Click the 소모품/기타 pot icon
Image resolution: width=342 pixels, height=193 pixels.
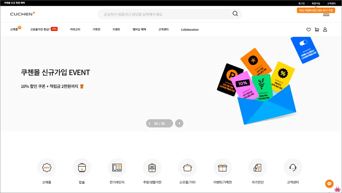[187, 167]
